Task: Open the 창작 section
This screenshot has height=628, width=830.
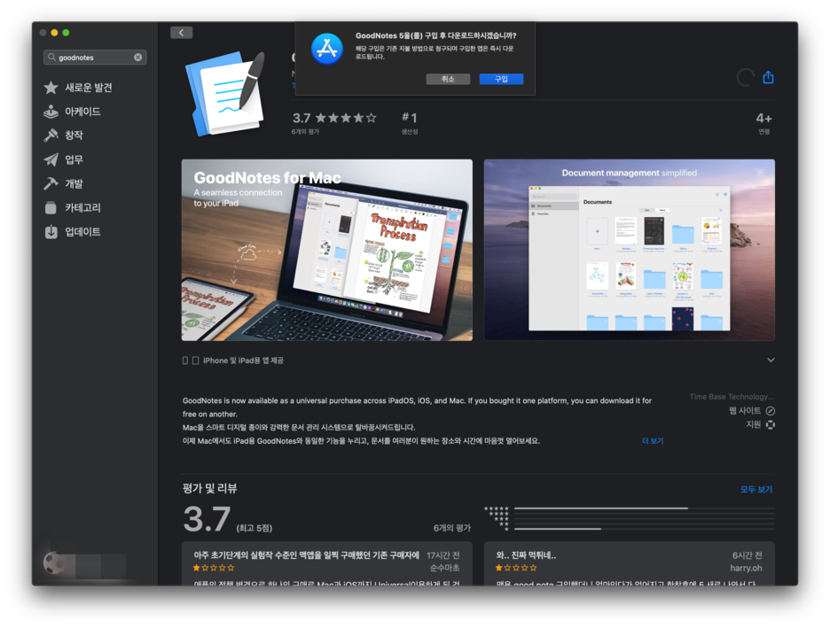Action: (64, 136)
